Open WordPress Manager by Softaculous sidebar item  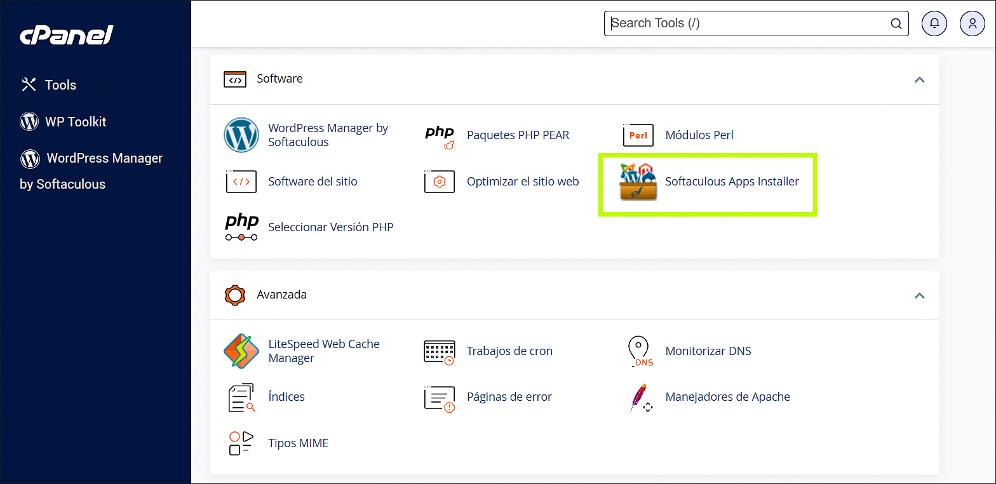pos(91,171)
